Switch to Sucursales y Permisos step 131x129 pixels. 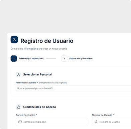pyautogui.click(x=81, y=59)
